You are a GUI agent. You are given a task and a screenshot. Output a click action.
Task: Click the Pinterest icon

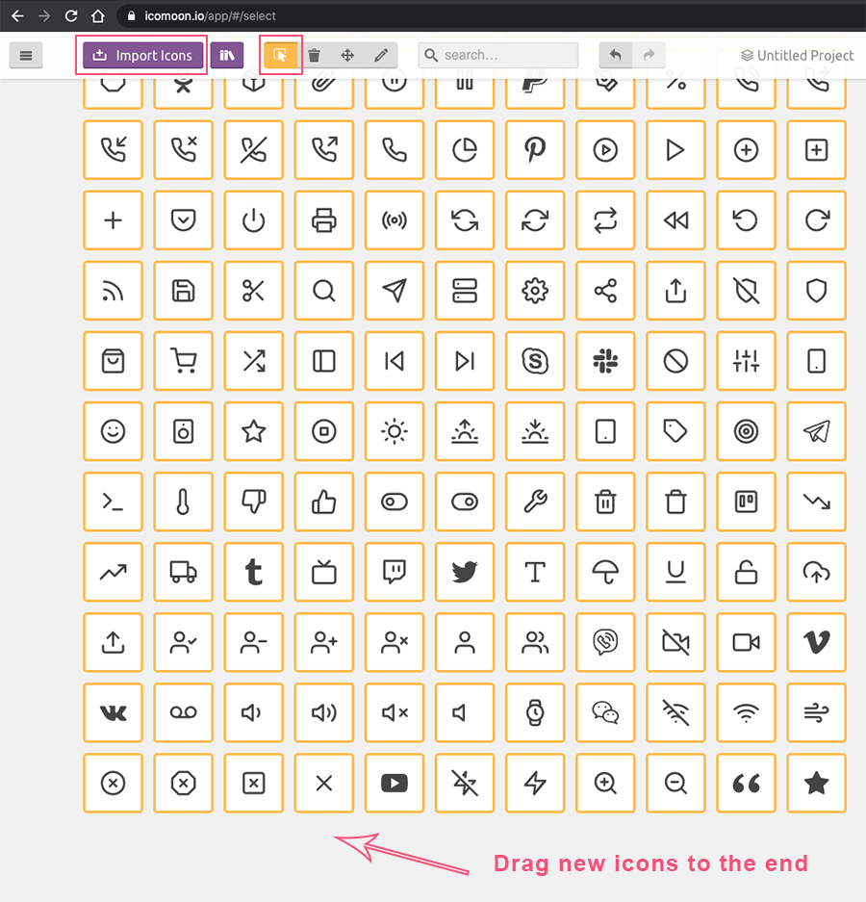tap(535, 150)
